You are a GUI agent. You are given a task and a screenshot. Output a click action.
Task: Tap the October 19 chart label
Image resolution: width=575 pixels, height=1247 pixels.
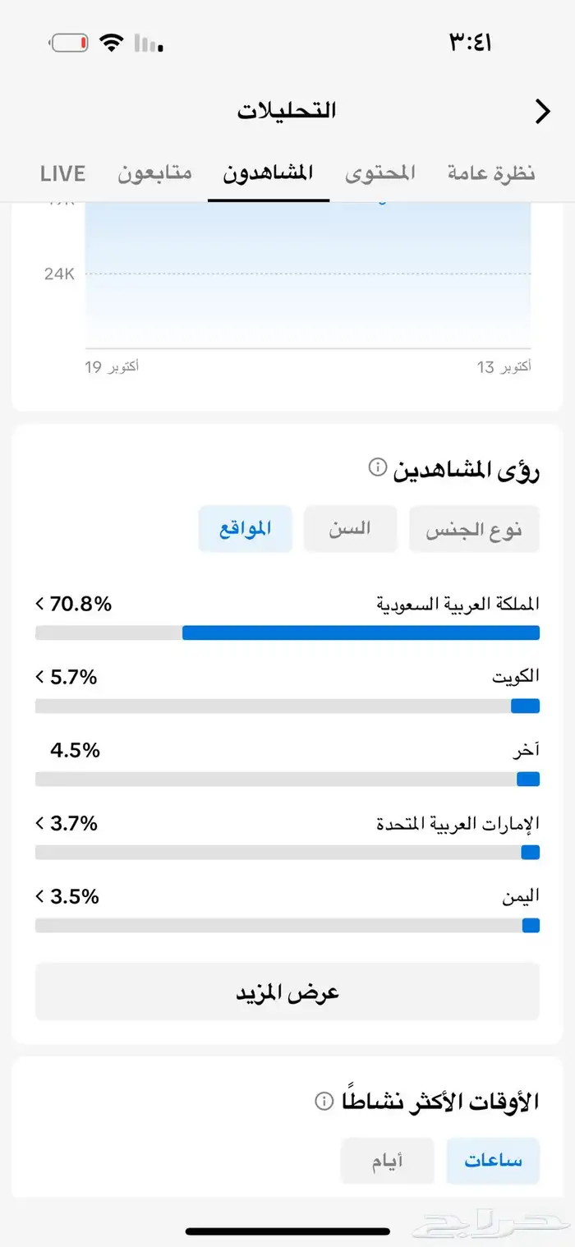tap(109, 366)
